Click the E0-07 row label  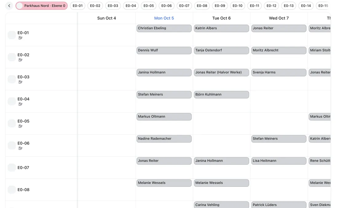23,168
